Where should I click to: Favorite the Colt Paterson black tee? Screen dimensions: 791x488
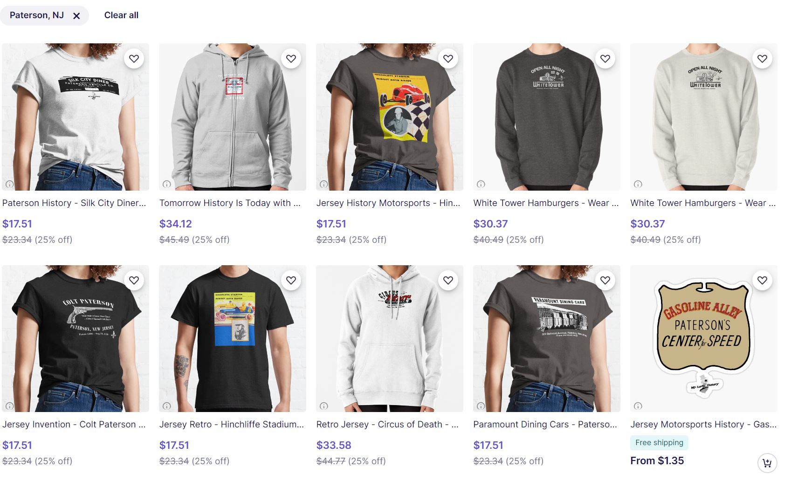(134, 280)
